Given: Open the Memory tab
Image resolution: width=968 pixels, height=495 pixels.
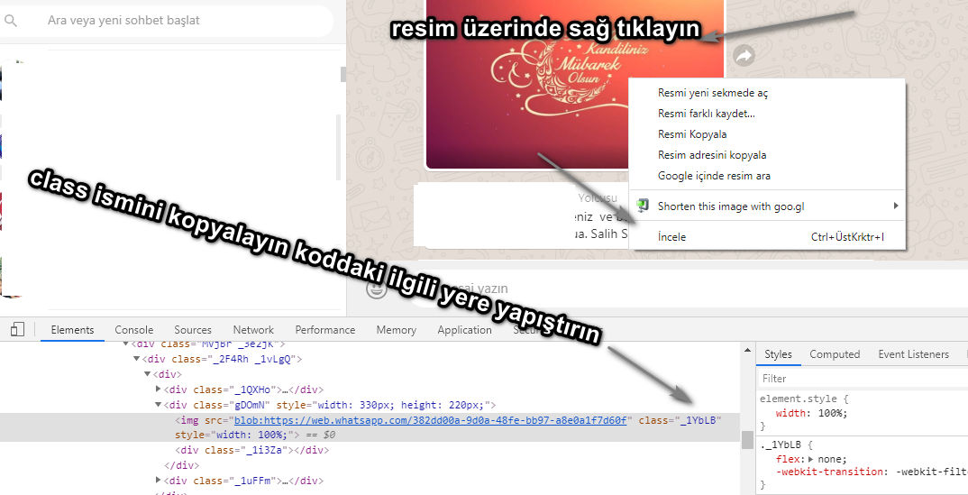Looking at the screenshot, I should [x=397, y=330].
